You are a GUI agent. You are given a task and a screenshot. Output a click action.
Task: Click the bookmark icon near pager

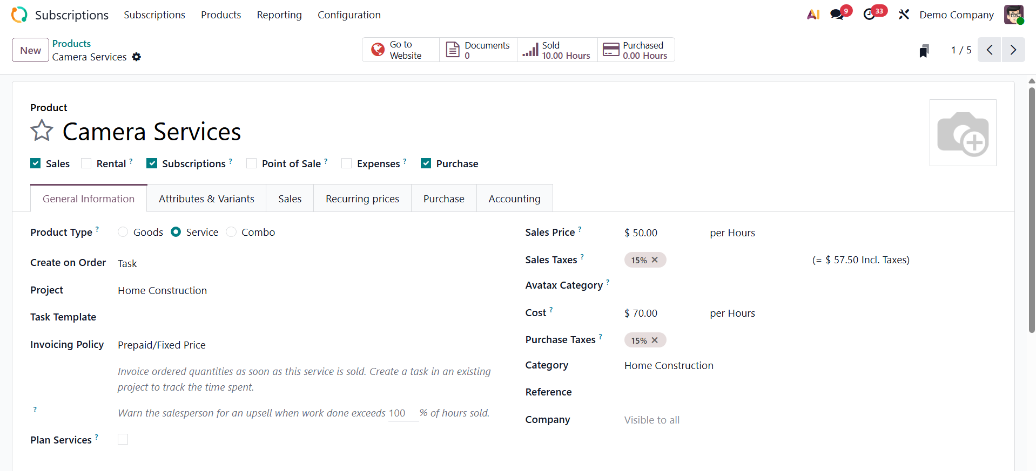[924, 51]
